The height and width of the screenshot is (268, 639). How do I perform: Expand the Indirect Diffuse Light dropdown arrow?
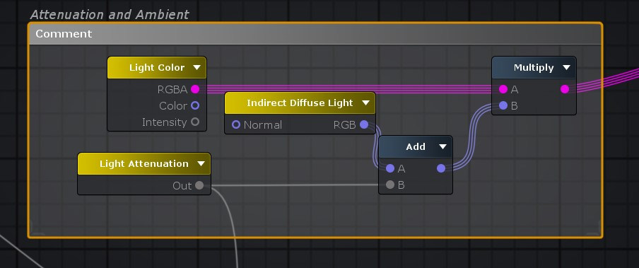click(x=365, y=103)
